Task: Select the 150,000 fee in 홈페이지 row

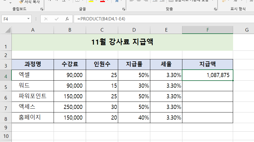Action: pyautogui.click(x=70, y=118)
